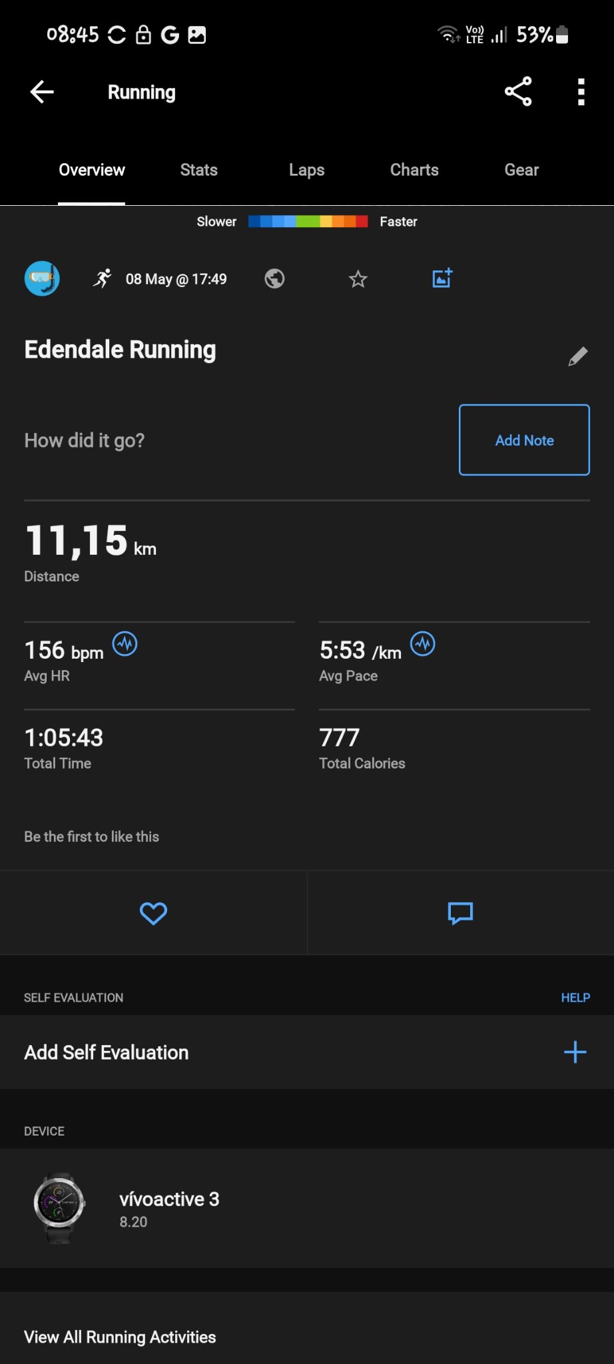Viewport: 614px width, 1364px height.
Task: Open the vívoactive 3 device entry
Action: click(x=169, y=1208)
